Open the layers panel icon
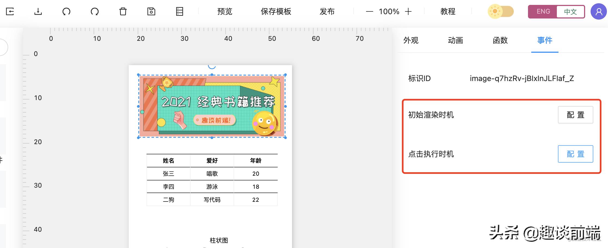 (x=179, y=11)
